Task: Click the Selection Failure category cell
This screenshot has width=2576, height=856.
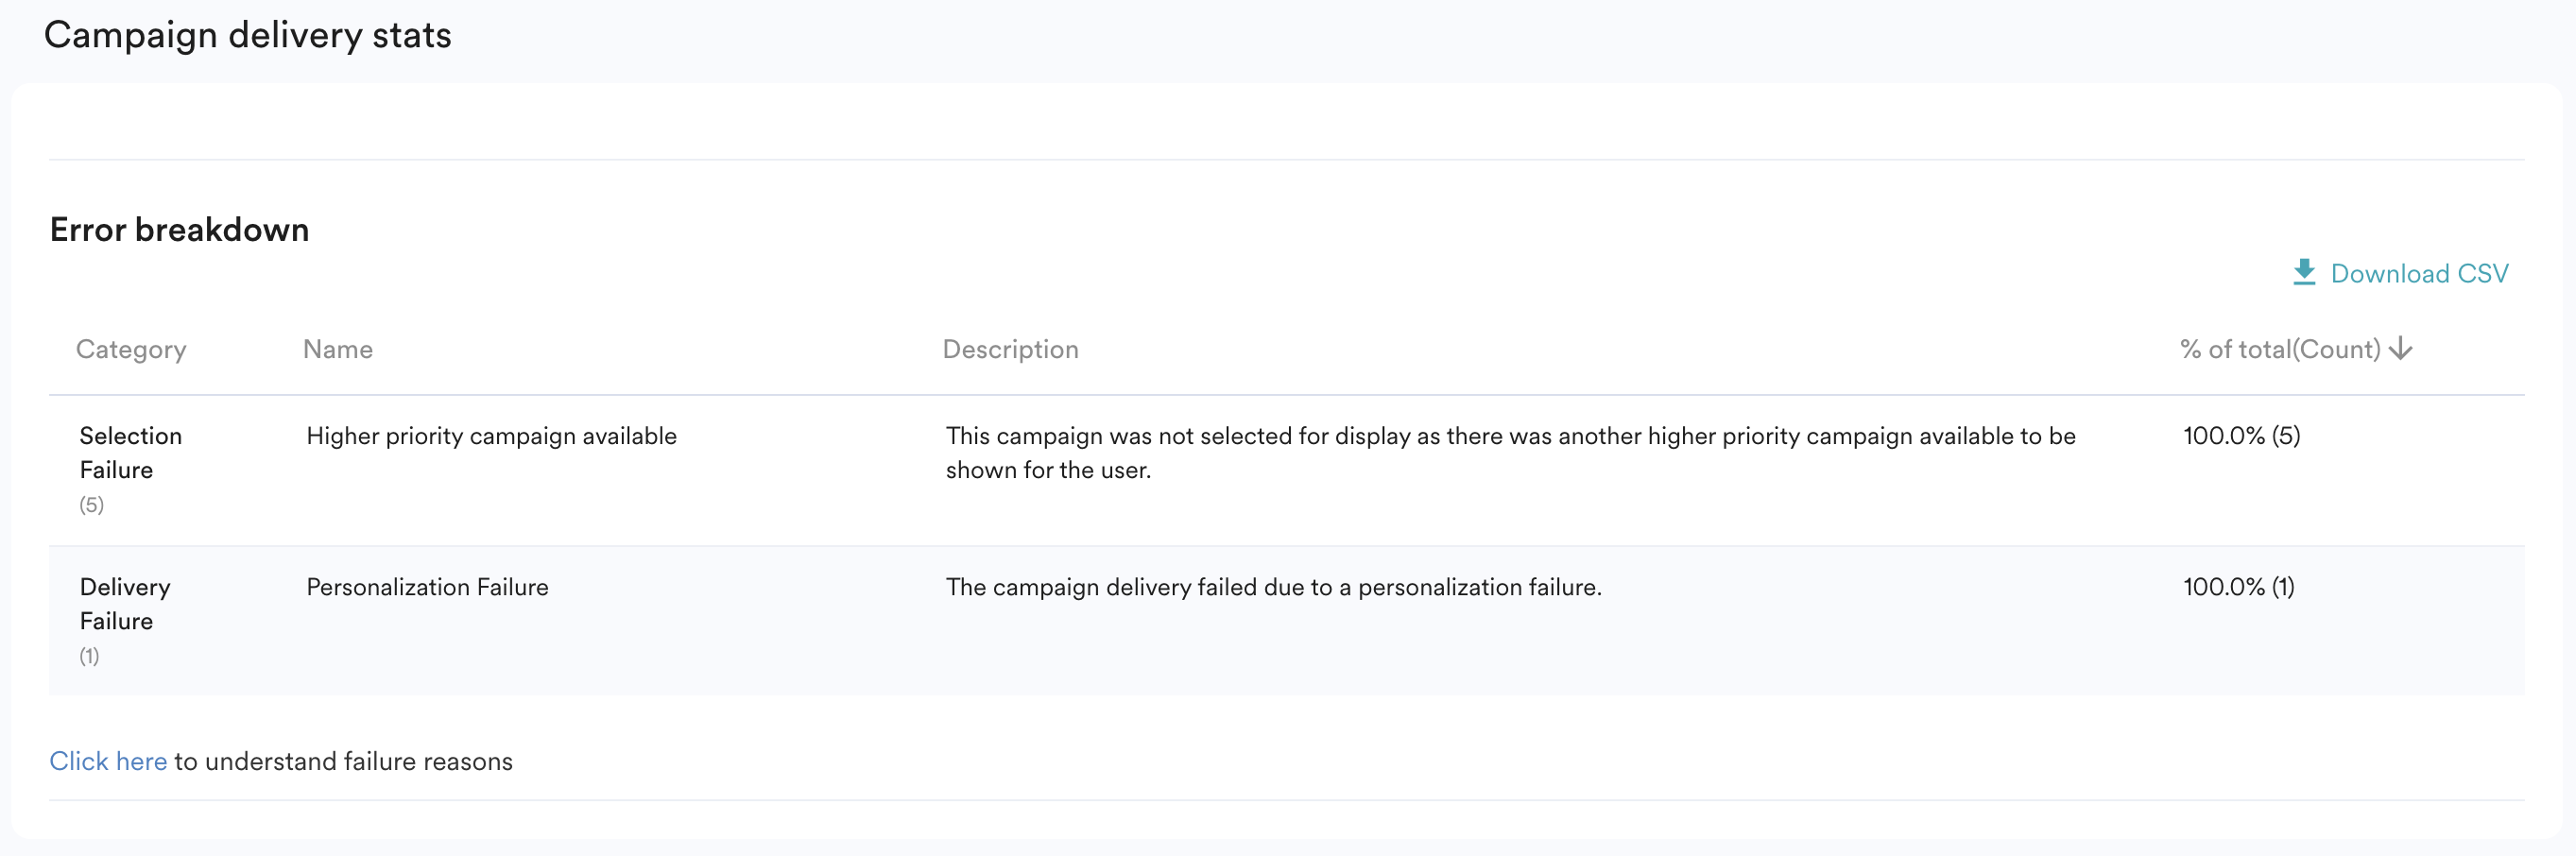Action: [130, 452]
